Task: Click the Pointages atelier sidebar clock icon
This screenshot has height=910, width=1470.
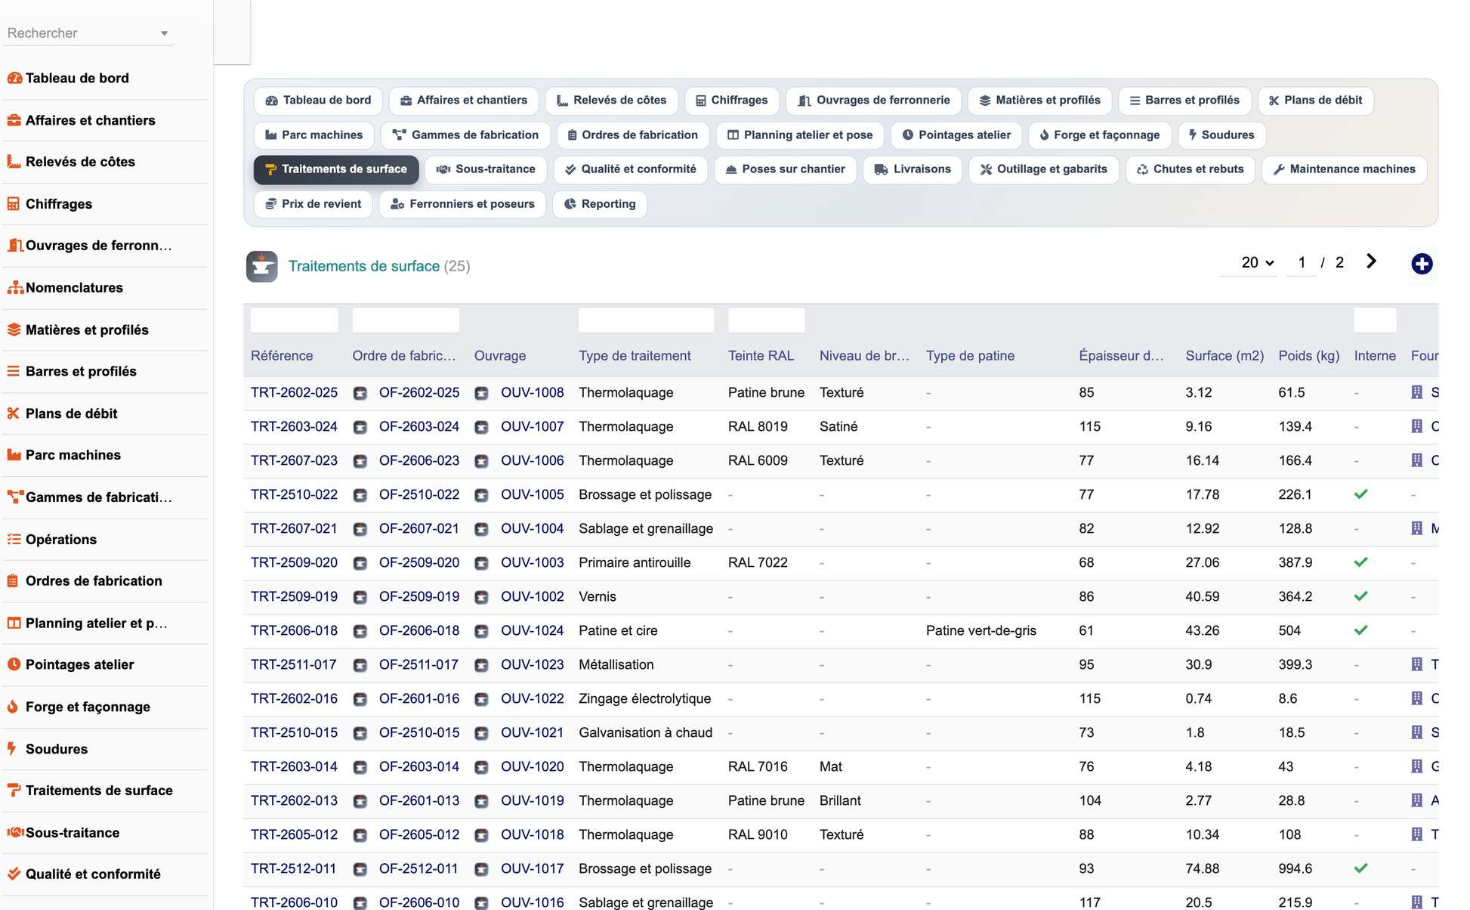Action: pos(14,664)
